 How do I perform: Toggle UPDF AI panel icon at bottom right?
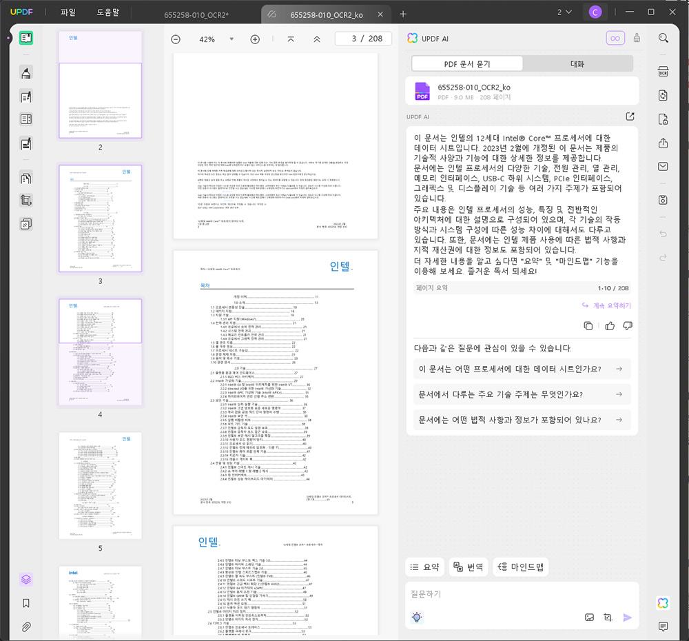click(663, 603)
